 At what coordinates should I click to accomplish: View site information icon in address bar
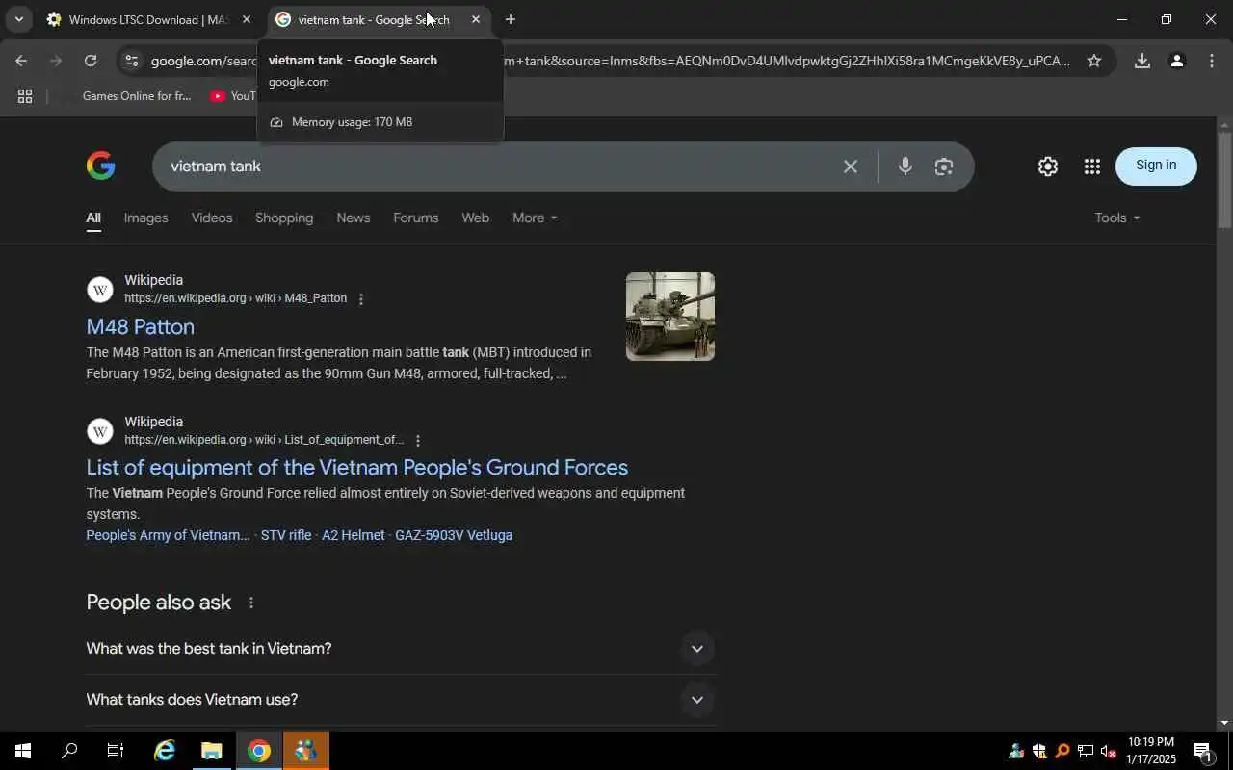[x=131, y=61]
